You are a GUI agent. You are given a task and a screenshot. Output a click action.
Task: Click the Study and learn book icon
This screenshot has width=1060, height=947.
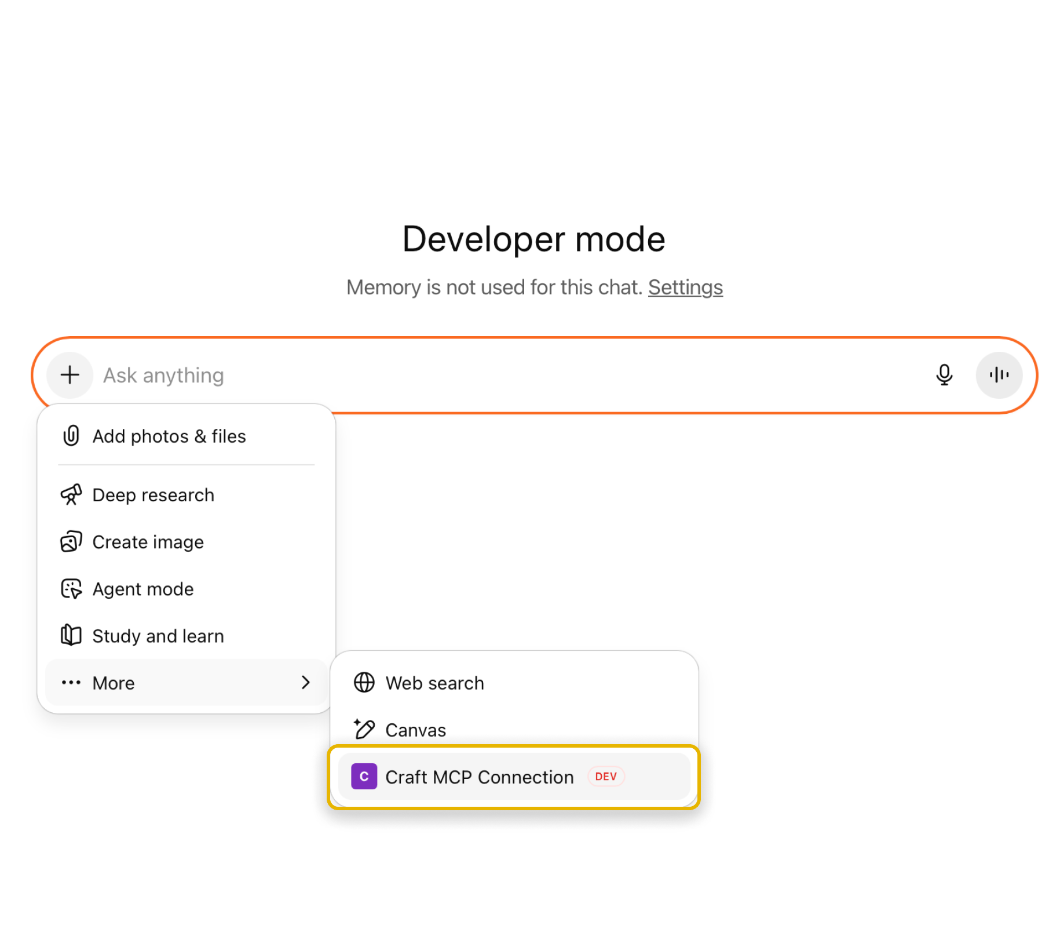coord(71,635)
